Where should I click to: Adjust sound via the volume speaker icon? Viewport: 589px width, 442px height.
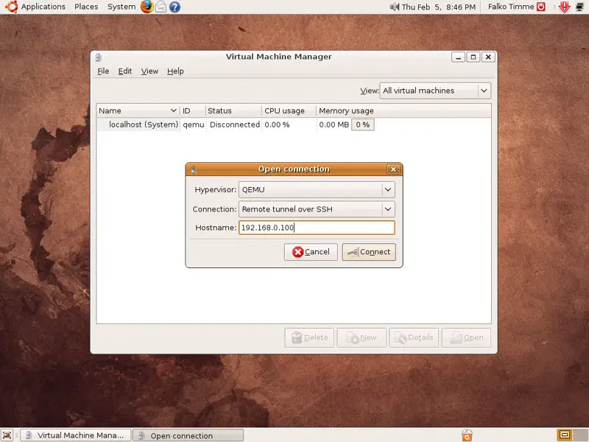pos(395,7)
